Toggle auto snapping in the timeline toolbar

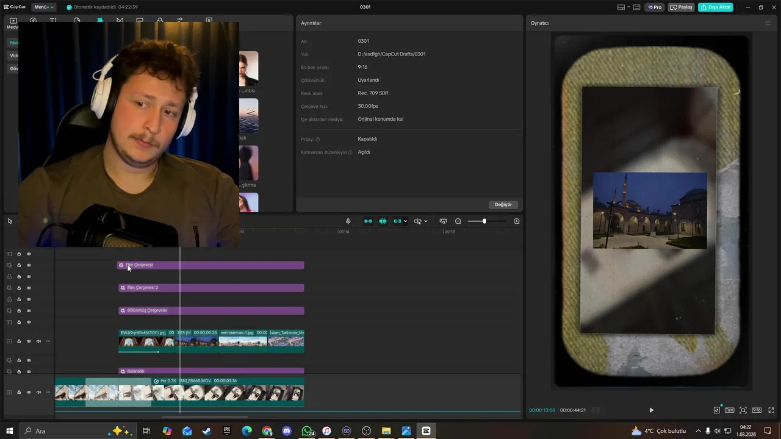click(x=383, y=221)
